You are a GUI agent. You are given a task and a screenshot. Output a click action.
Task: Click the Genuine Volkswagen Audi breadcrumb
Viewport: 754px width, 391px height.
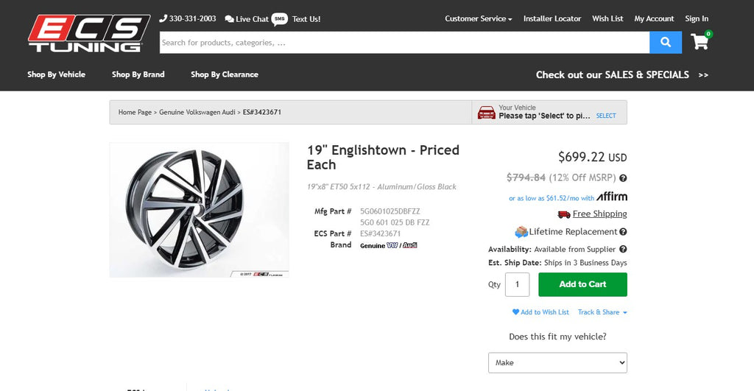pyautogui.click(x=197, y=112)
